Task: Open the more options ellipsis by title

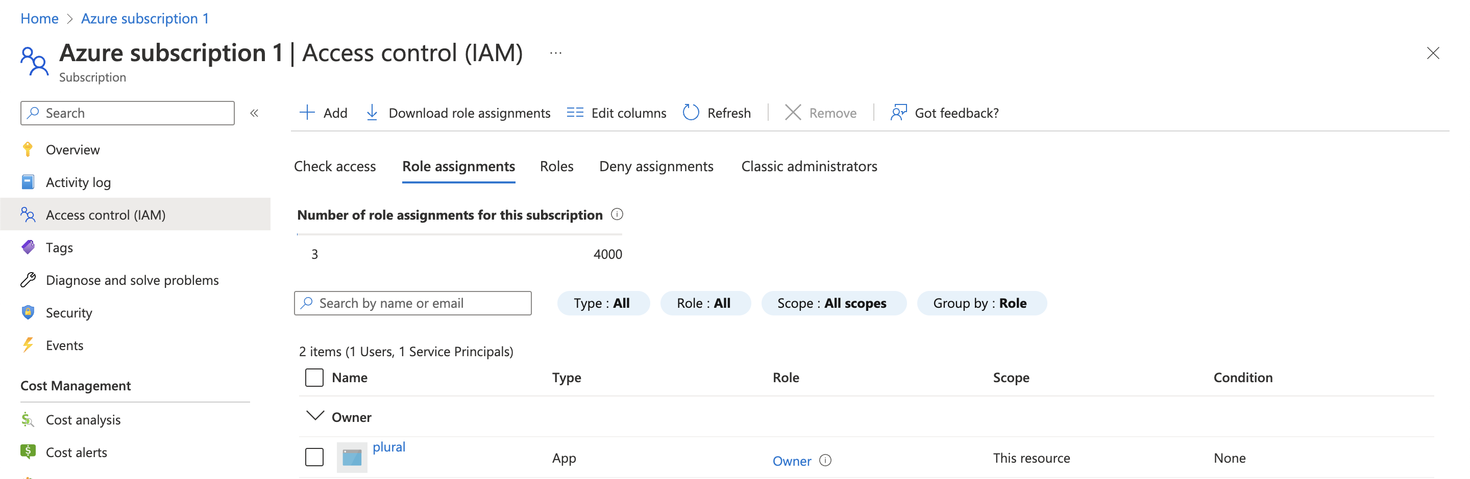Action: click(x=555, y=54)
